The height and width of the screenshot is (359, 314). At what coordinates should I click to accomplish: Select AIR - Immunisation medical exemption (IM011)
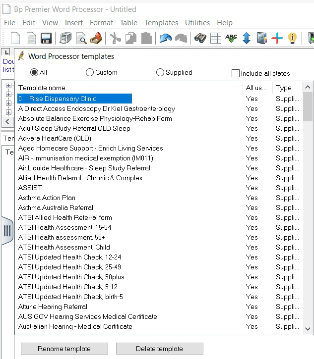(85, 158)
